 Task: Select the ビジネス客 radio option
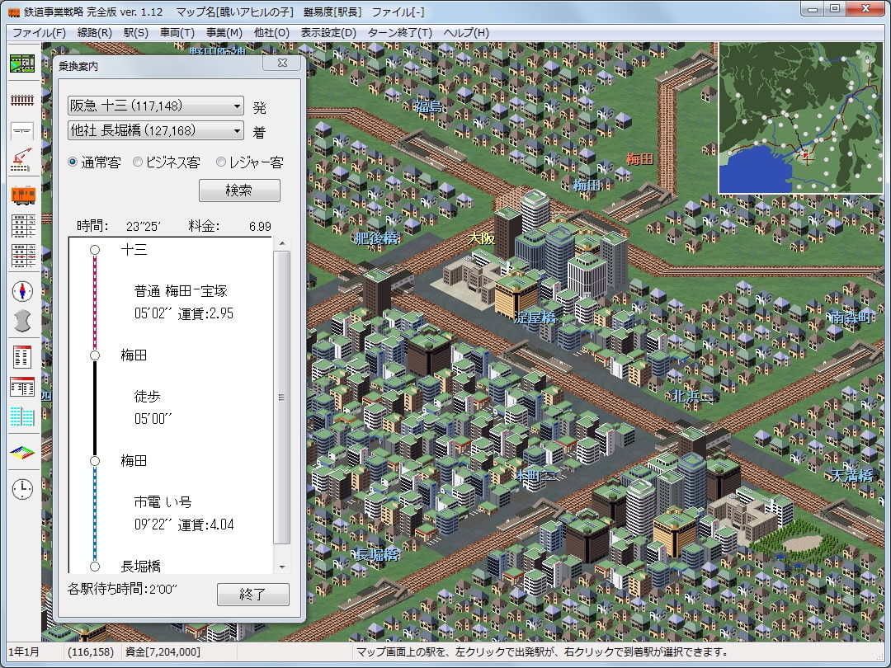138,162
